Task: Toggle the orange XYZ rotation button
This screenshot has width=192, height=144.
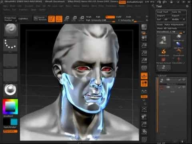Action: 144,96
